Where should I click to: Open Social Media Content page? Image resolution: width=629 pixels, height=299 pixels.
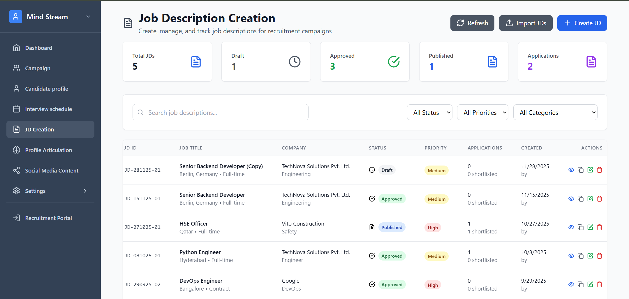(50, 170)
